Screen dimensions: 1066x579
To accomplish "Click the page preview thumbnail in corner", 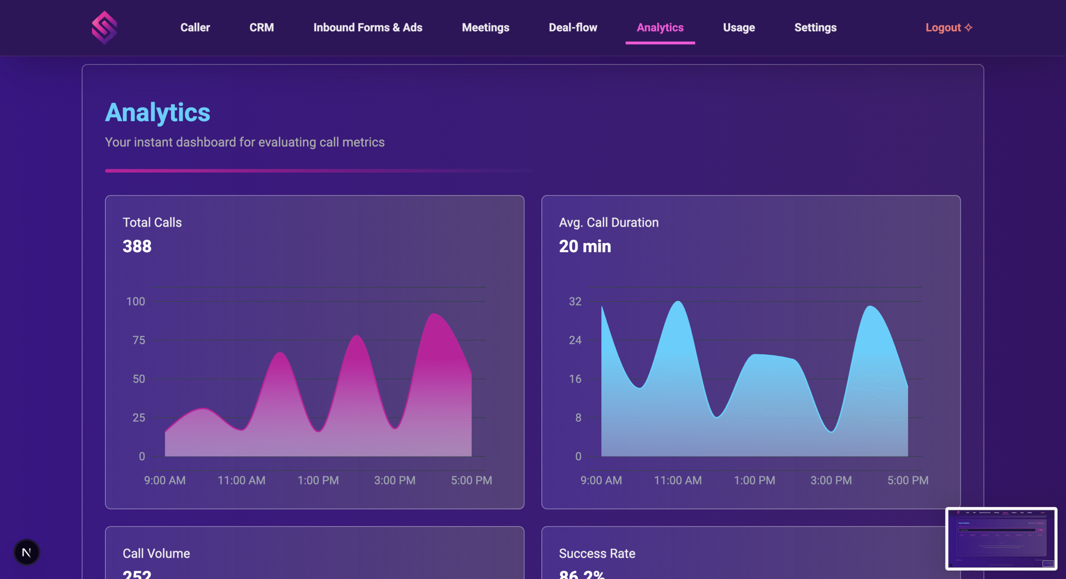I will (x=1001, y=539).
